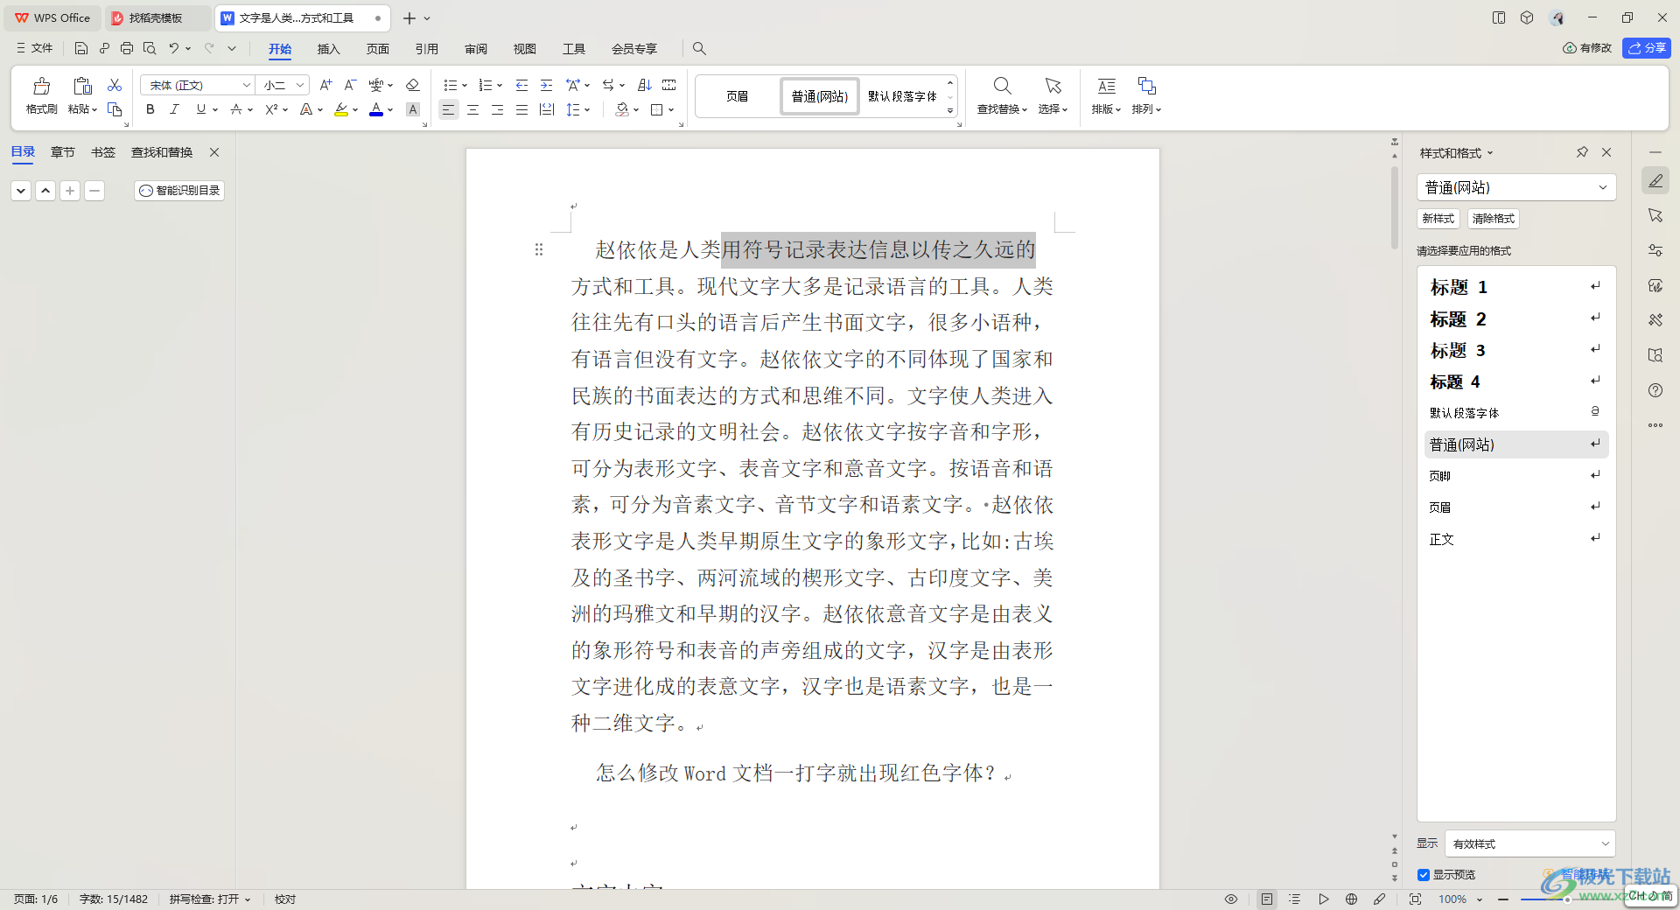This screenshot has height=910, width=1680.
Task: Click the Clear Format button
Action: coord(1493,218)
